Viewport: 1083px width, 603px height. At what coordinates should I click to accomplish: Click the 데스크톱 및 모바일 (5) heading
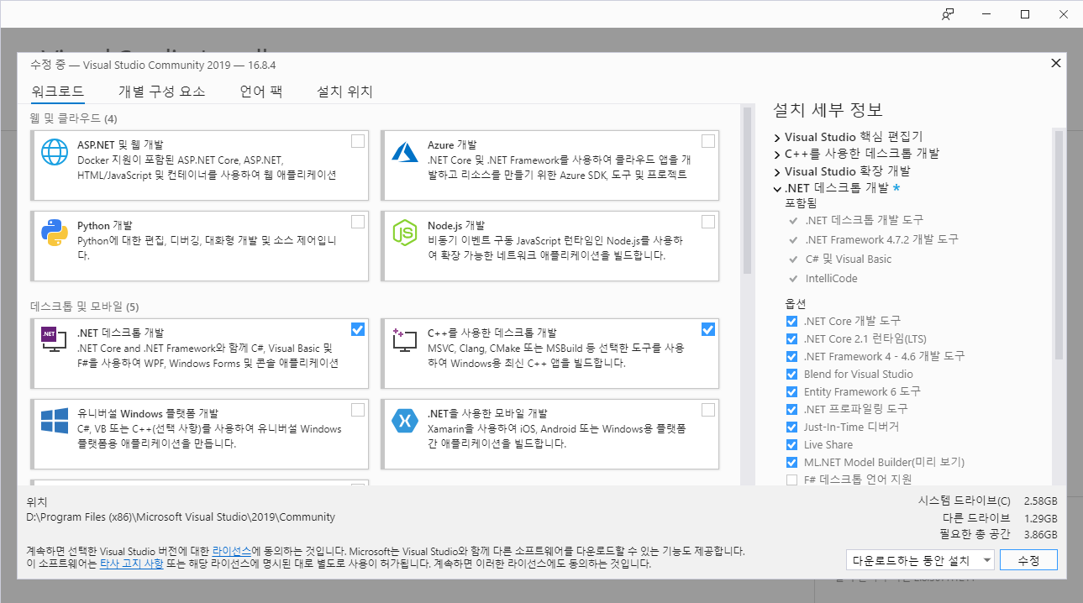tap(85, 306)
